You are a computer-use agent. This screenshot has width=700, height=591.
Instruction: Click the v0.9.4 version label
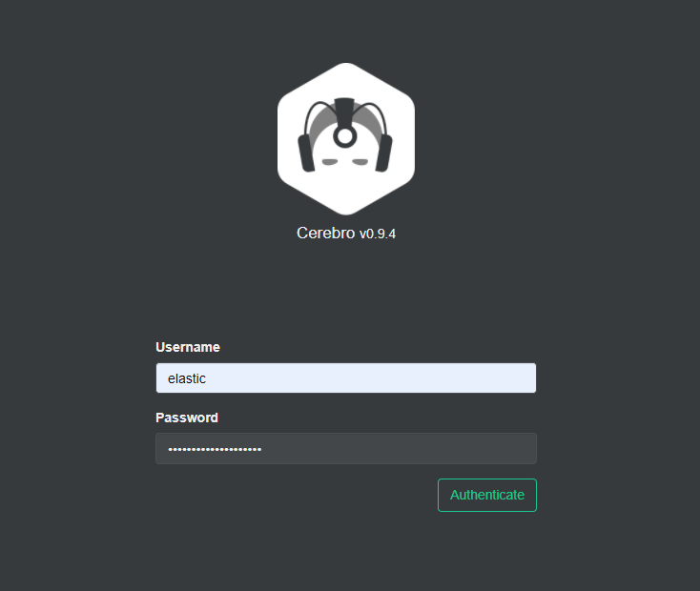click(378, 234)
